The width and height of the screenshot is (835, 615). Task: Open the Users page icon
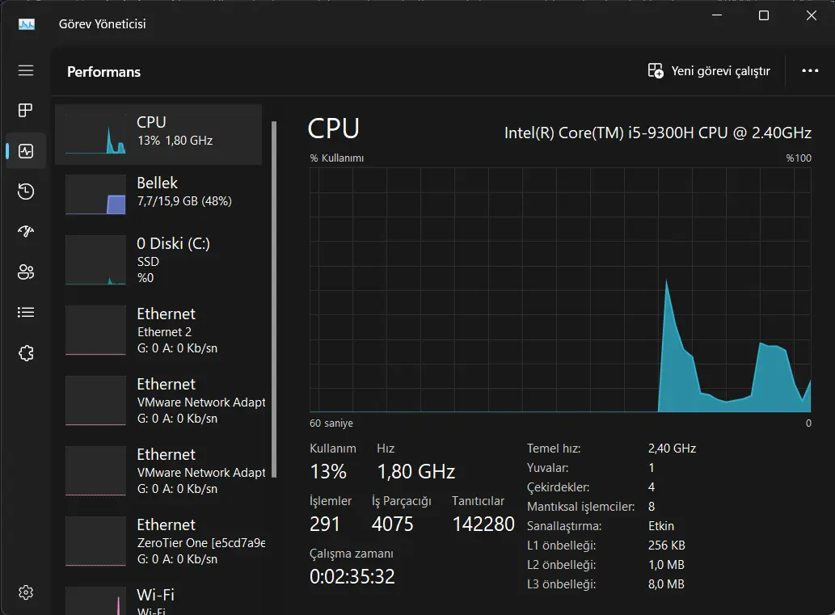click(x=26, y=272)
